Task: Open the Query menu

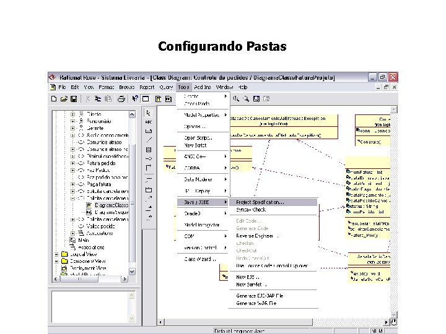Action: [166, 87]
